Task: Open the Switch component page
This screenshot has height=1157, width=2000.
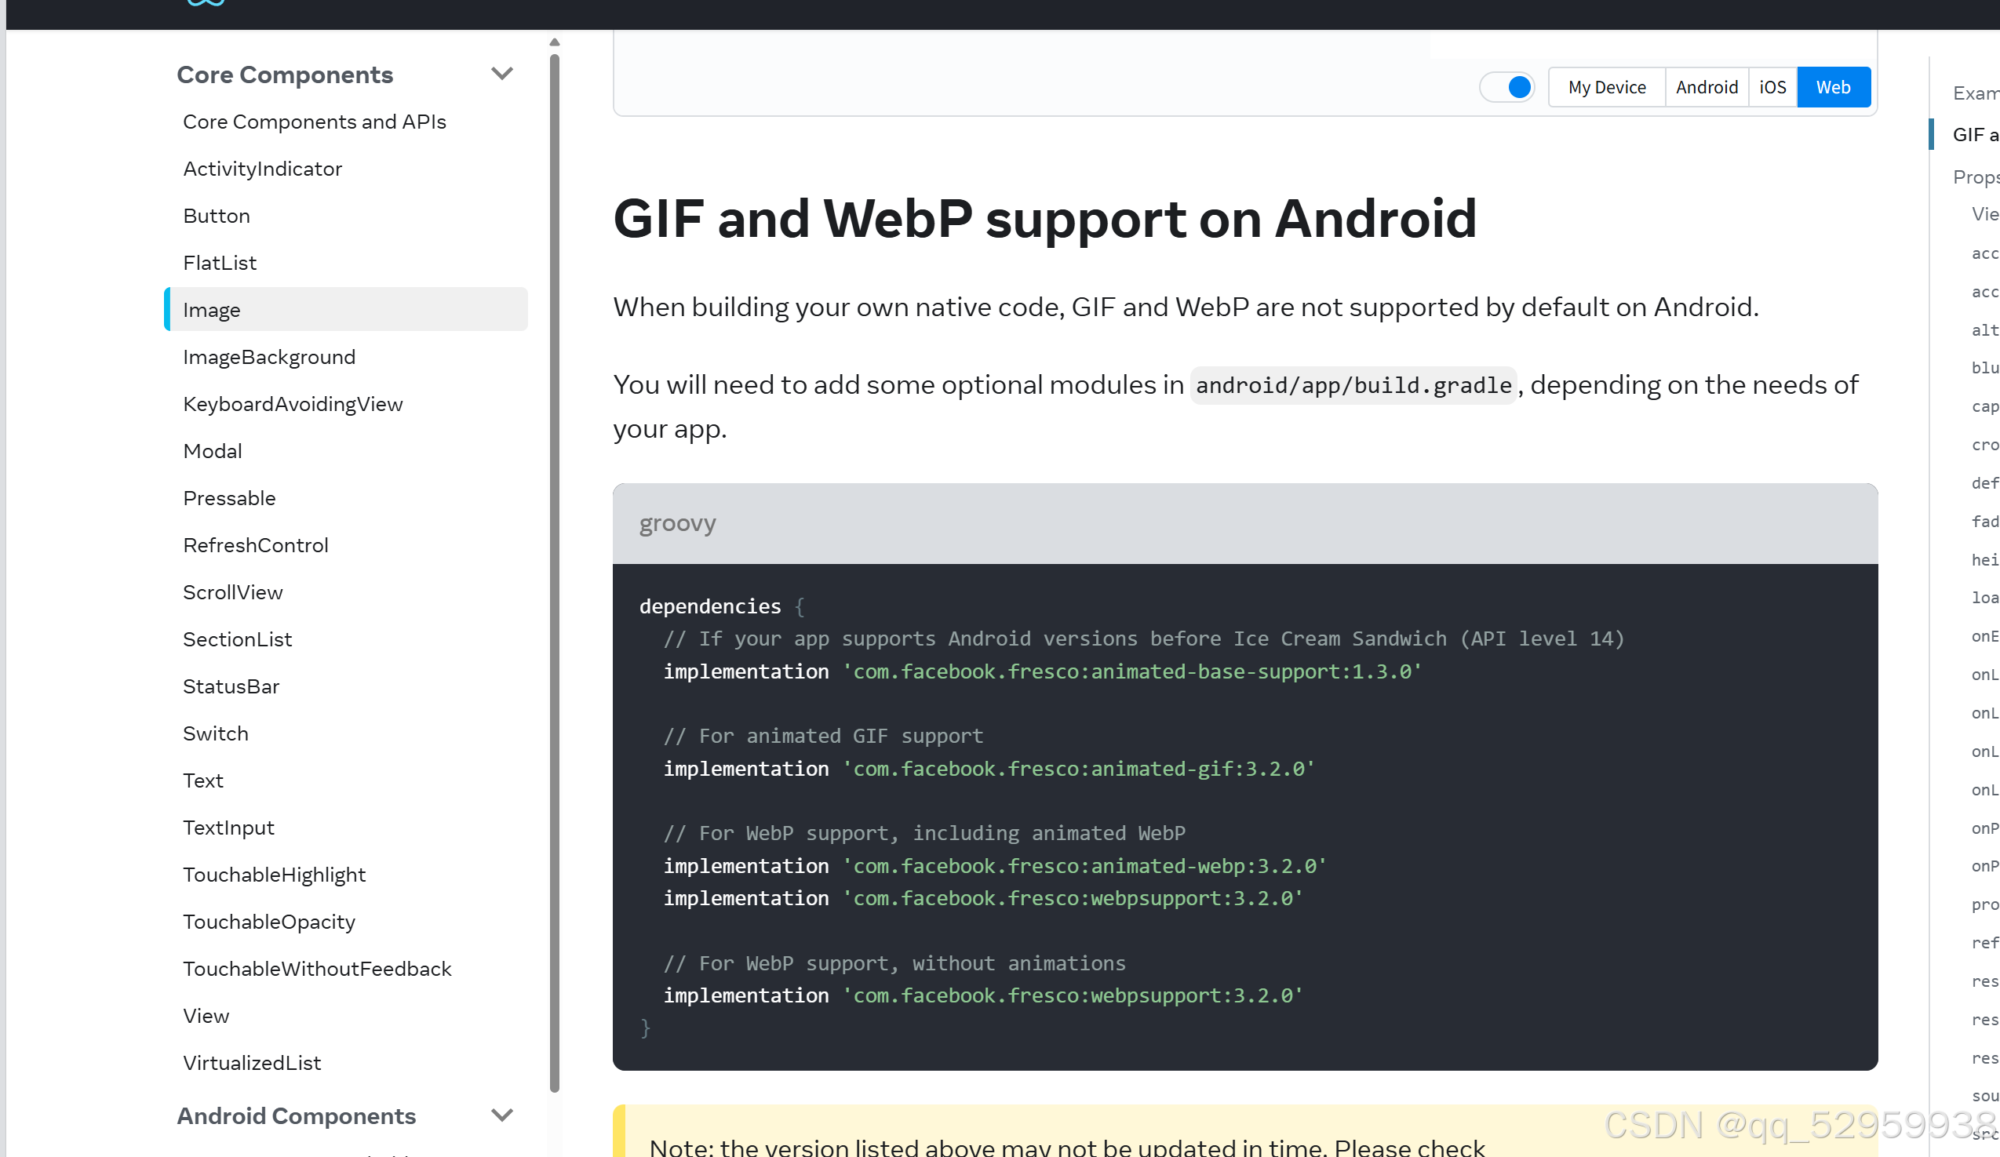Action: (x=216, y=733)
